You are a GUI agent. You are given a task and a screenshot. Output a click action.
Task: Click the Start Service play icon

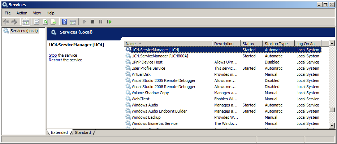[x=85, y=22]
